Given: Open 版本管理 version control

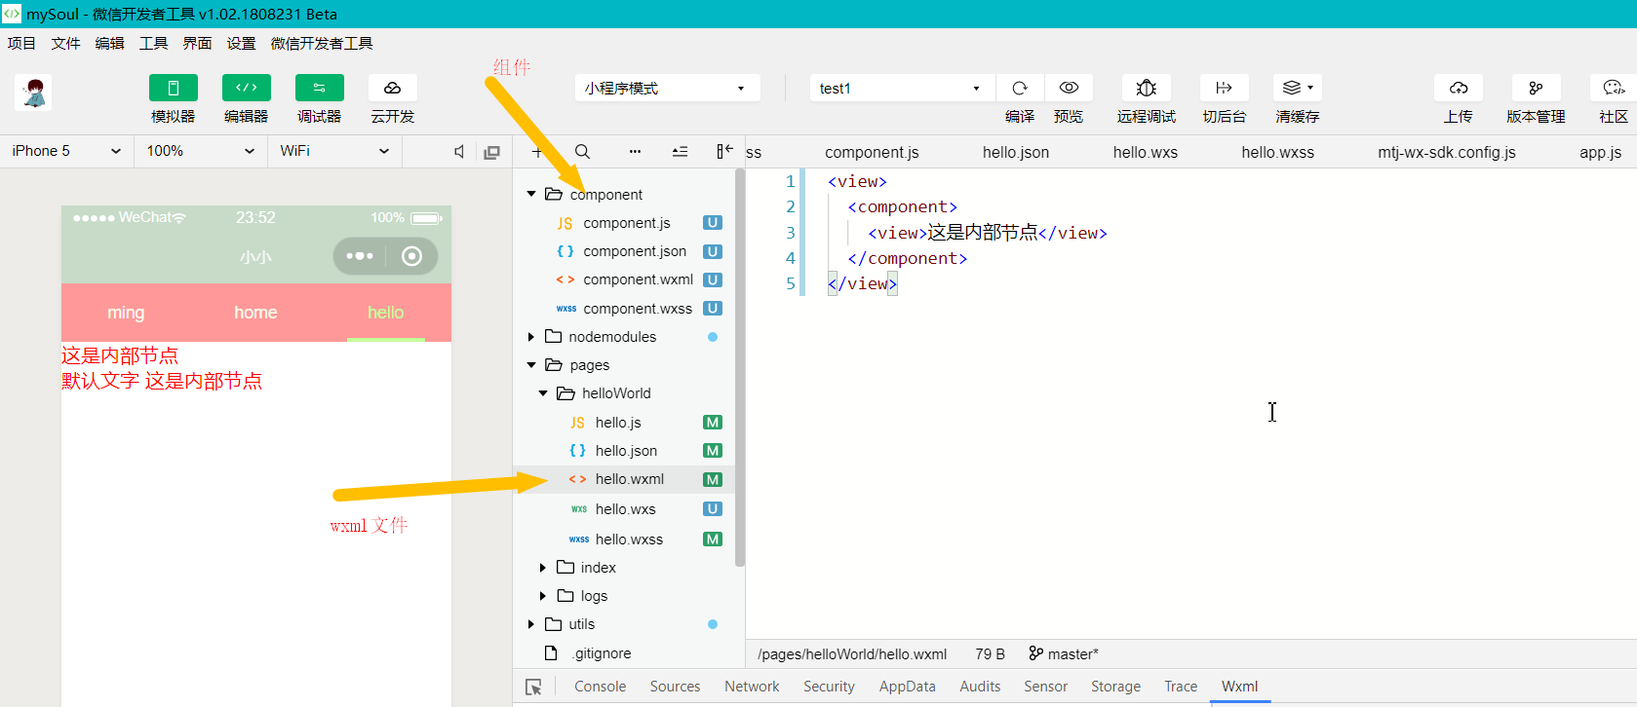Looking at the screenshot, I should tap(1537, 88).
